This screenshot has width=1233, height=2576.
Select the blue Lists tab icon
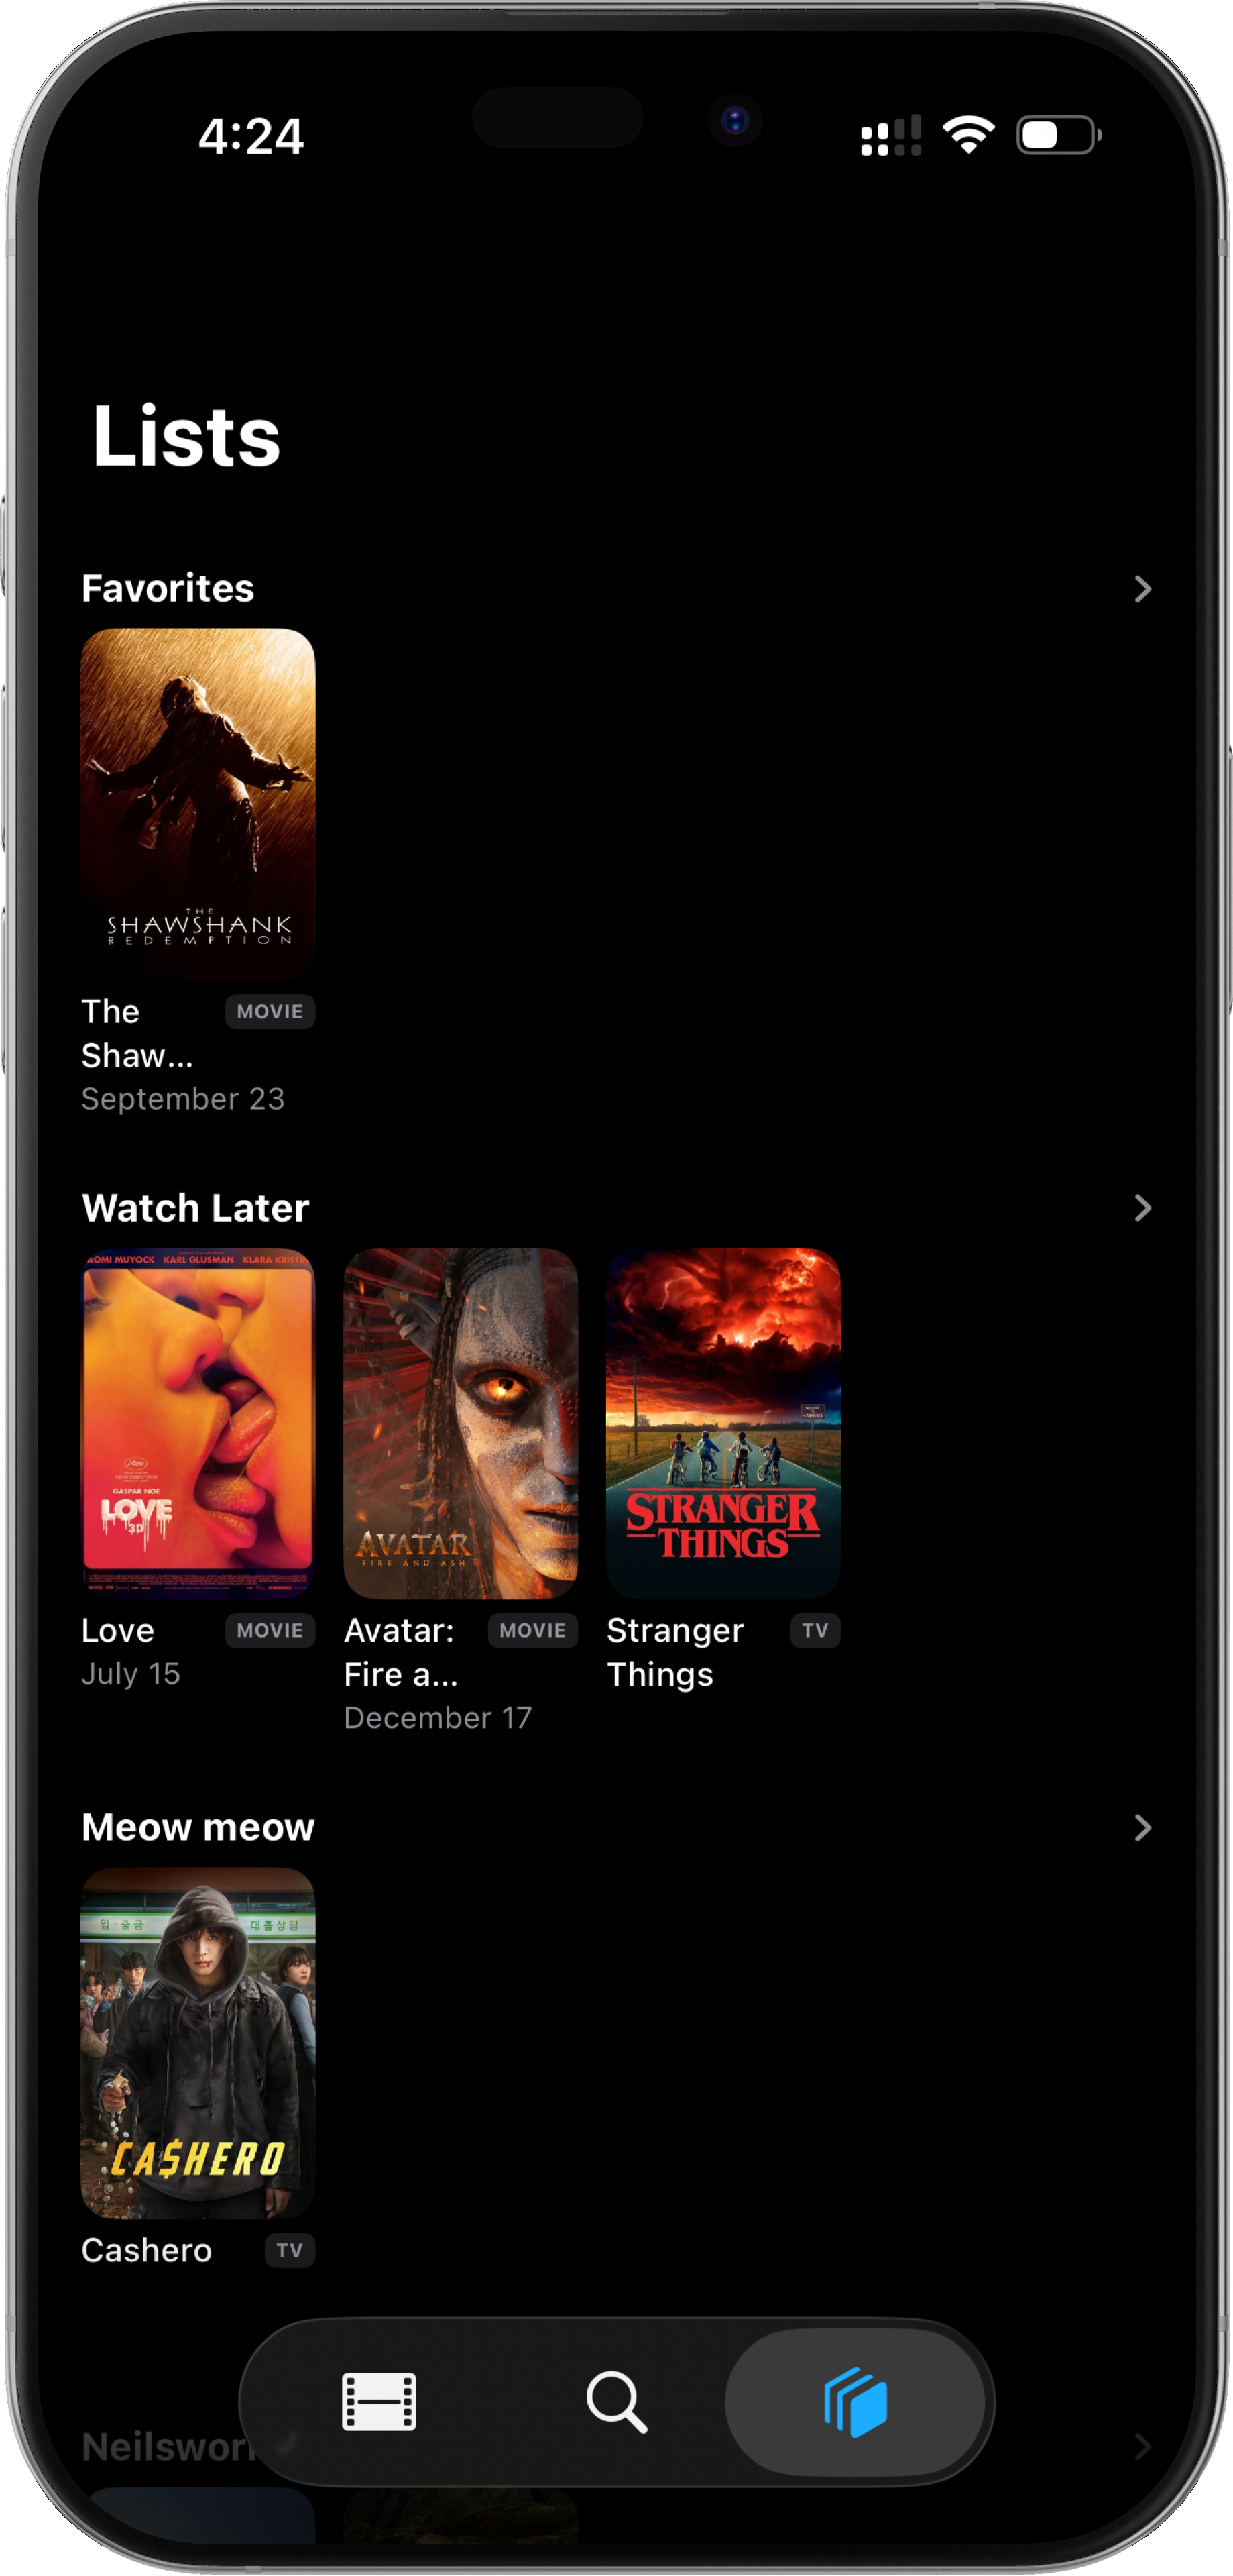(x=856, y=2401)
